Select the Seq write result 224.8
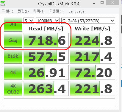The height and width of the screenshot is (112, 122). 93,40
